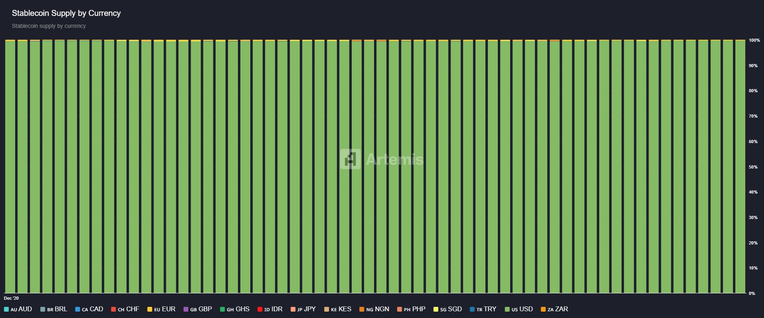Click the PHP legend item
The height and width of the screenshot is (318, 764).
point(411,309)
